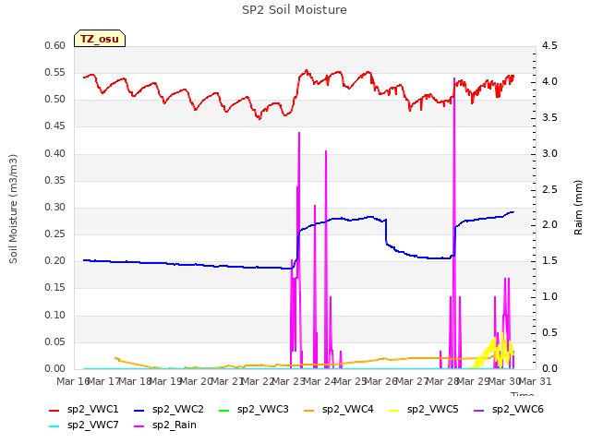Click the 4.5 right axis tick label
This screenshot has width=591, height=443.
[549, 46]
